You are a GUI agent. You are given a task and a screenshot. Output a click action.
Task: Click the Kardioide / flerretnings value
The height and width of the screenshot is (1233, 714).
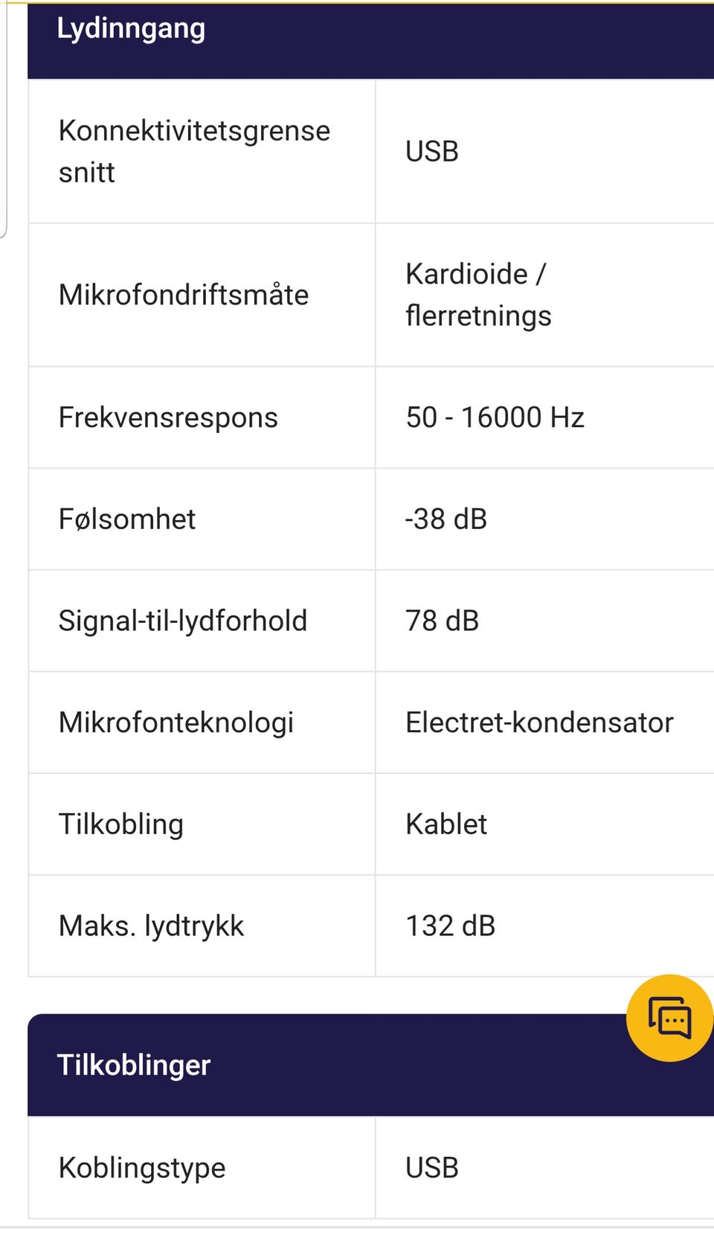[x=478, y=295]
